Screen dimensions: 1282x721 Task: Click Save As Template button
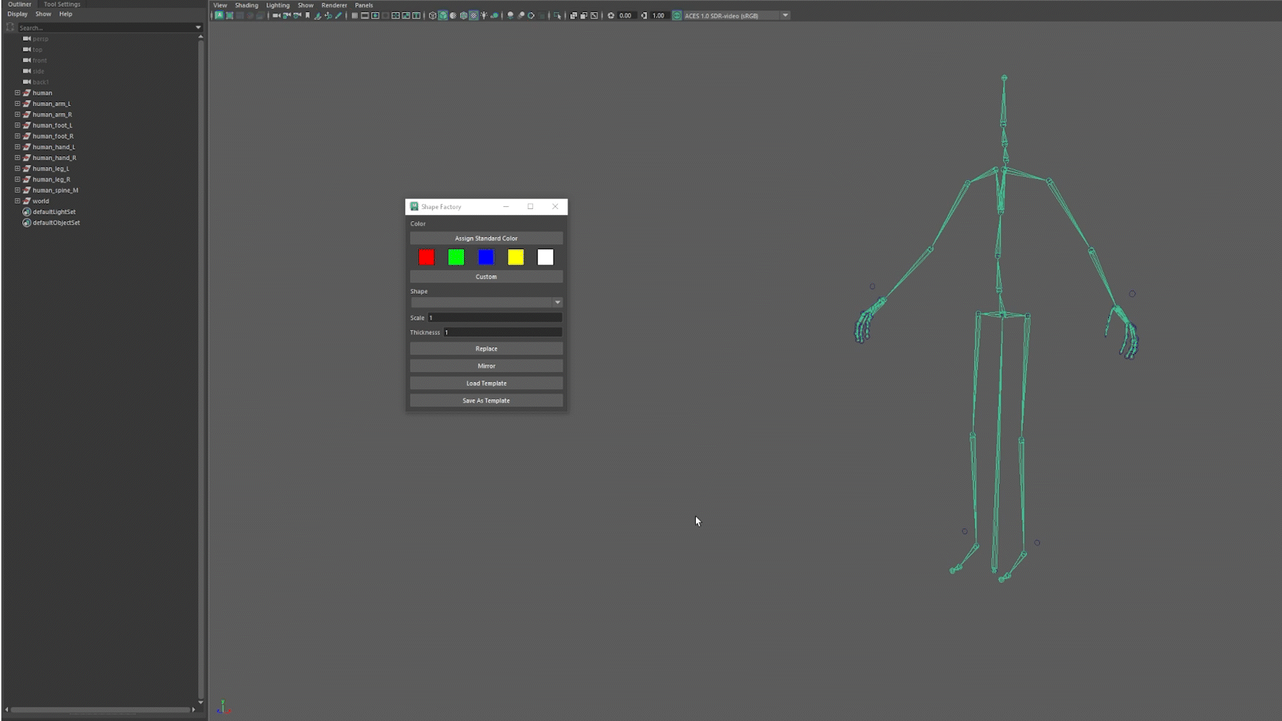486,401
